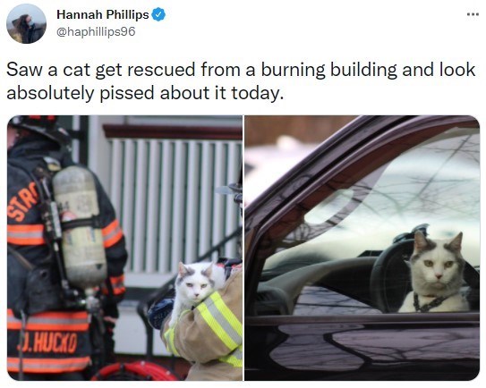
Task: Open the cat in car window photo
Action: coord(362,248)
